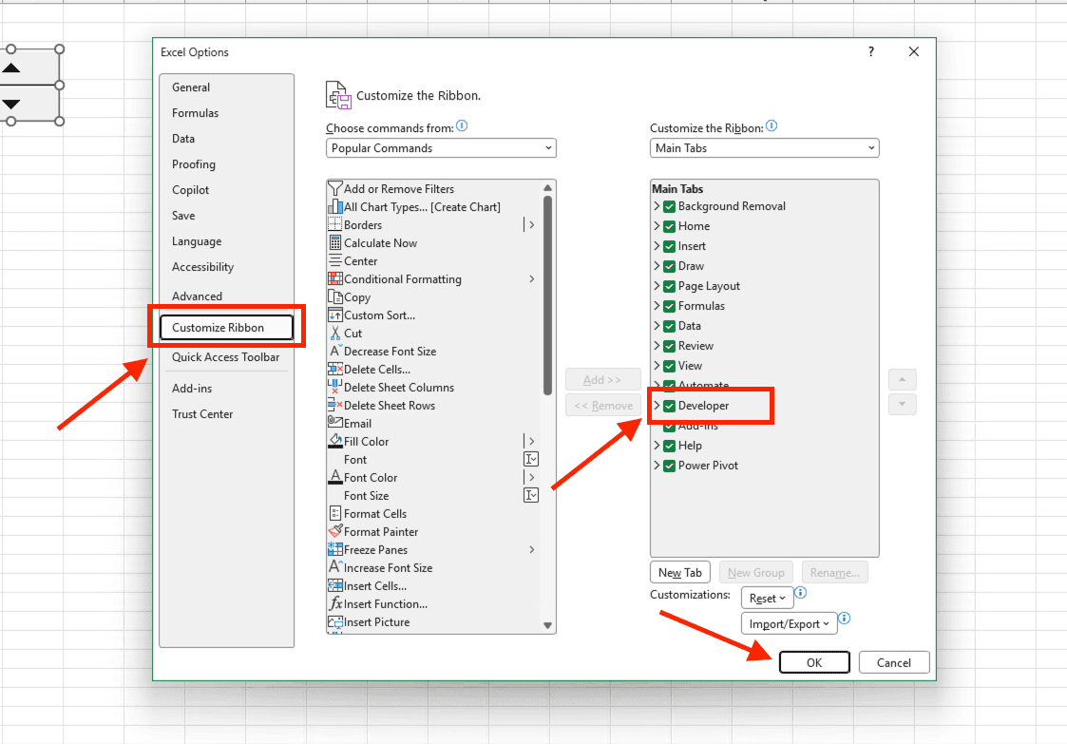Click the Freeze Panes icon

[334, 549]
